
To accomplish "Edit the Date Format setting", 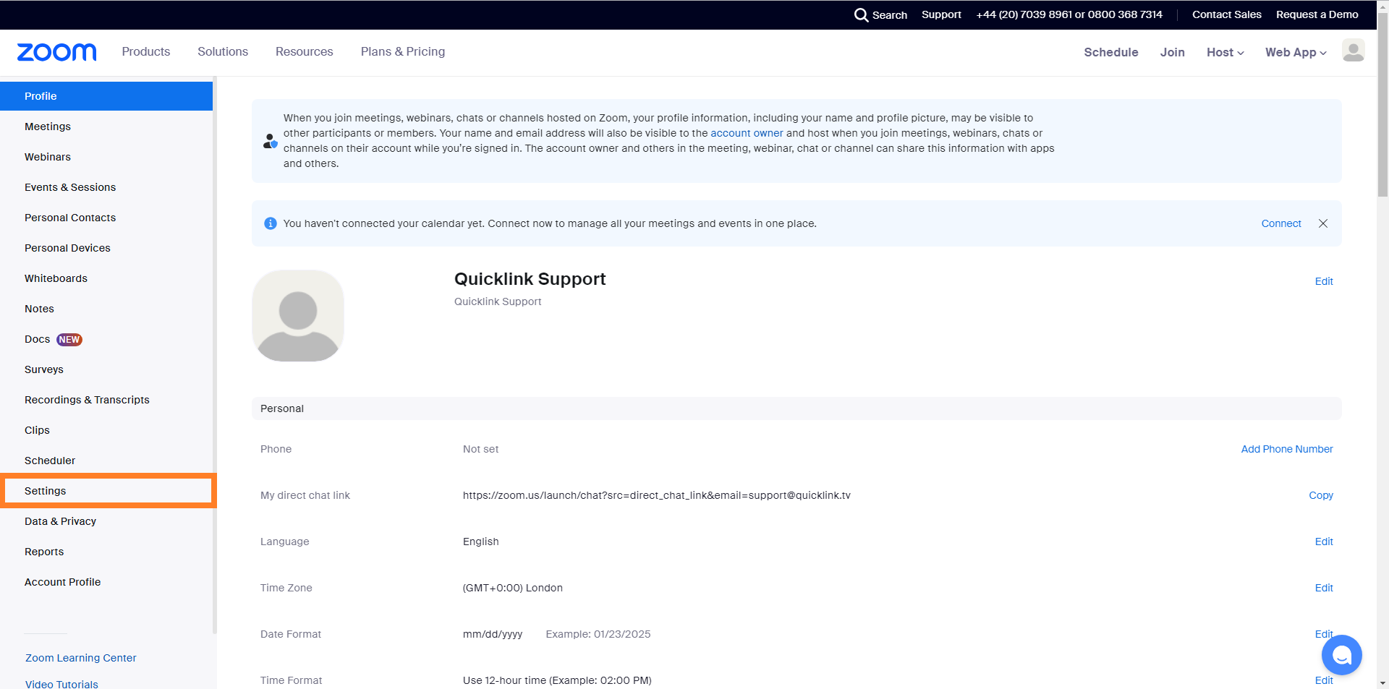I will click(x=1324, y=634).
